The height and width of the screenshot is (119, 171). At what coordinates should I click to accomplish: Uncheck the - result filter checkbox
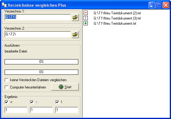[x=32, y=102]
